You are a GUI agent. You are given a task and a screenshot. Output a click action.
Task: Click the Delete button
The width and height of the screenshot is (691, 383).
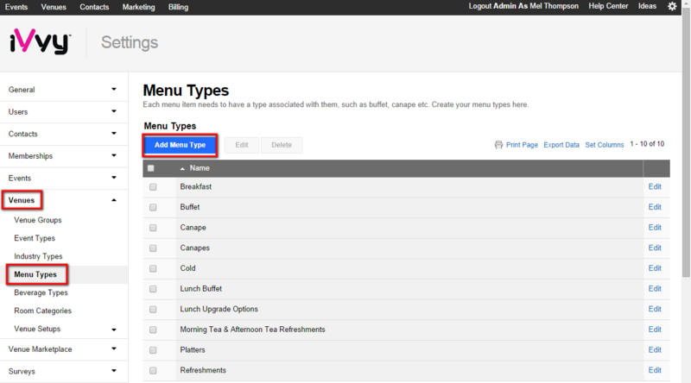click(x=282, y=145)
